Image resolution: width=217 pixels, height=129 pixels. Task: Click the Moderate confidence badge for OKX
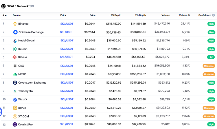[209, 66]
